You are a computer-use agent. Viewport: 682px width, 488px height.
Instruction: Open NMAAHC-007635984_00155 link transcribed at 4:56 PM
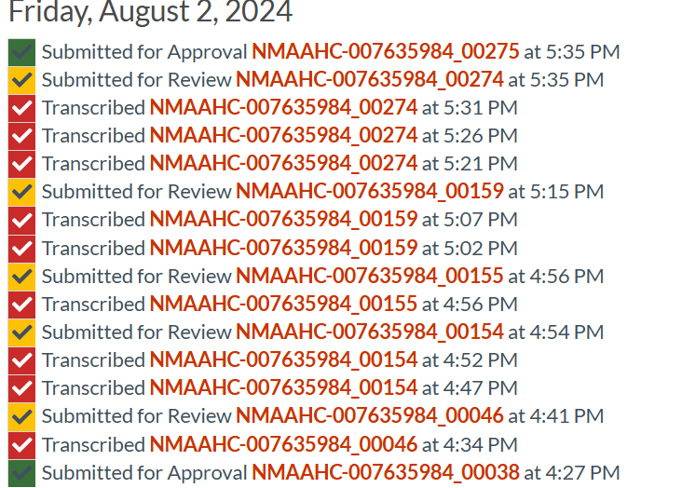coord(283,305)
